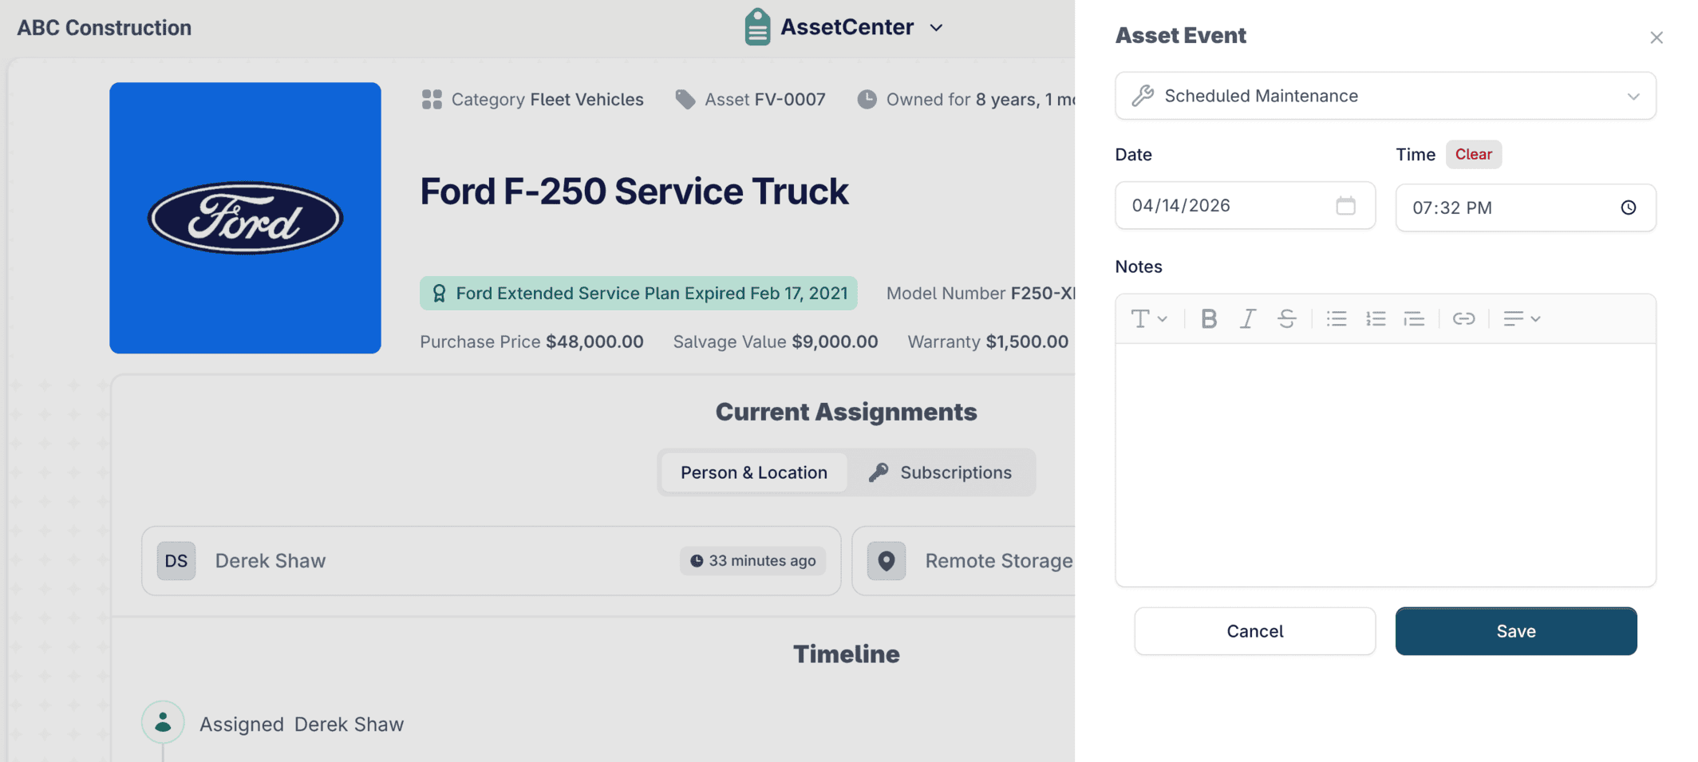This screenshot has height=762, width=1698.
Task: Insert a bulleted list in Notes
Action: click(x=1337, y=319)
